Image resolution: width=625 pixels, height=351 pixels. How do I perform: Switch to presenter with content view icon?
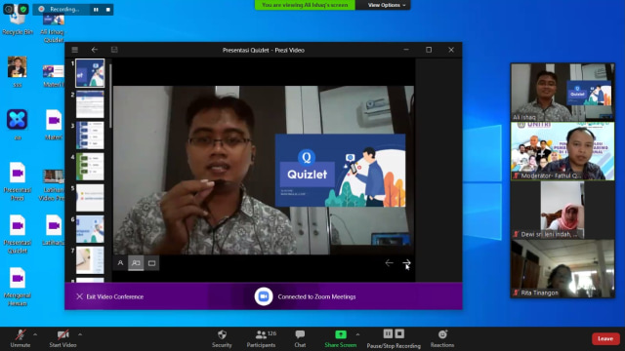[136, 263]
